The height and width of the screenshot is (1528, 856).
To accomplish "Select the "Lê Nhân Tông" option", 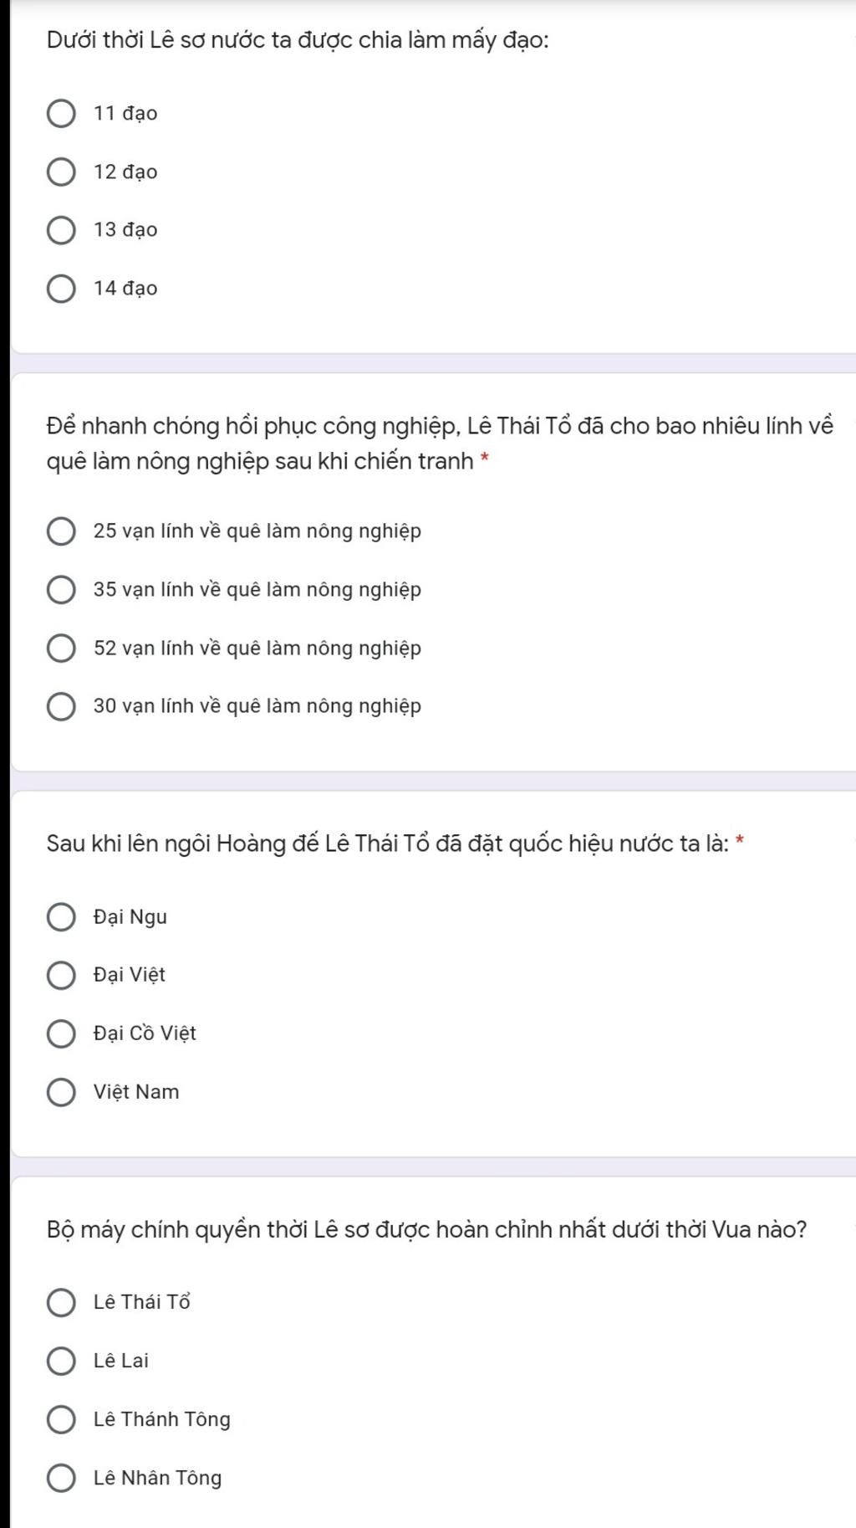I will point(61,1478).
